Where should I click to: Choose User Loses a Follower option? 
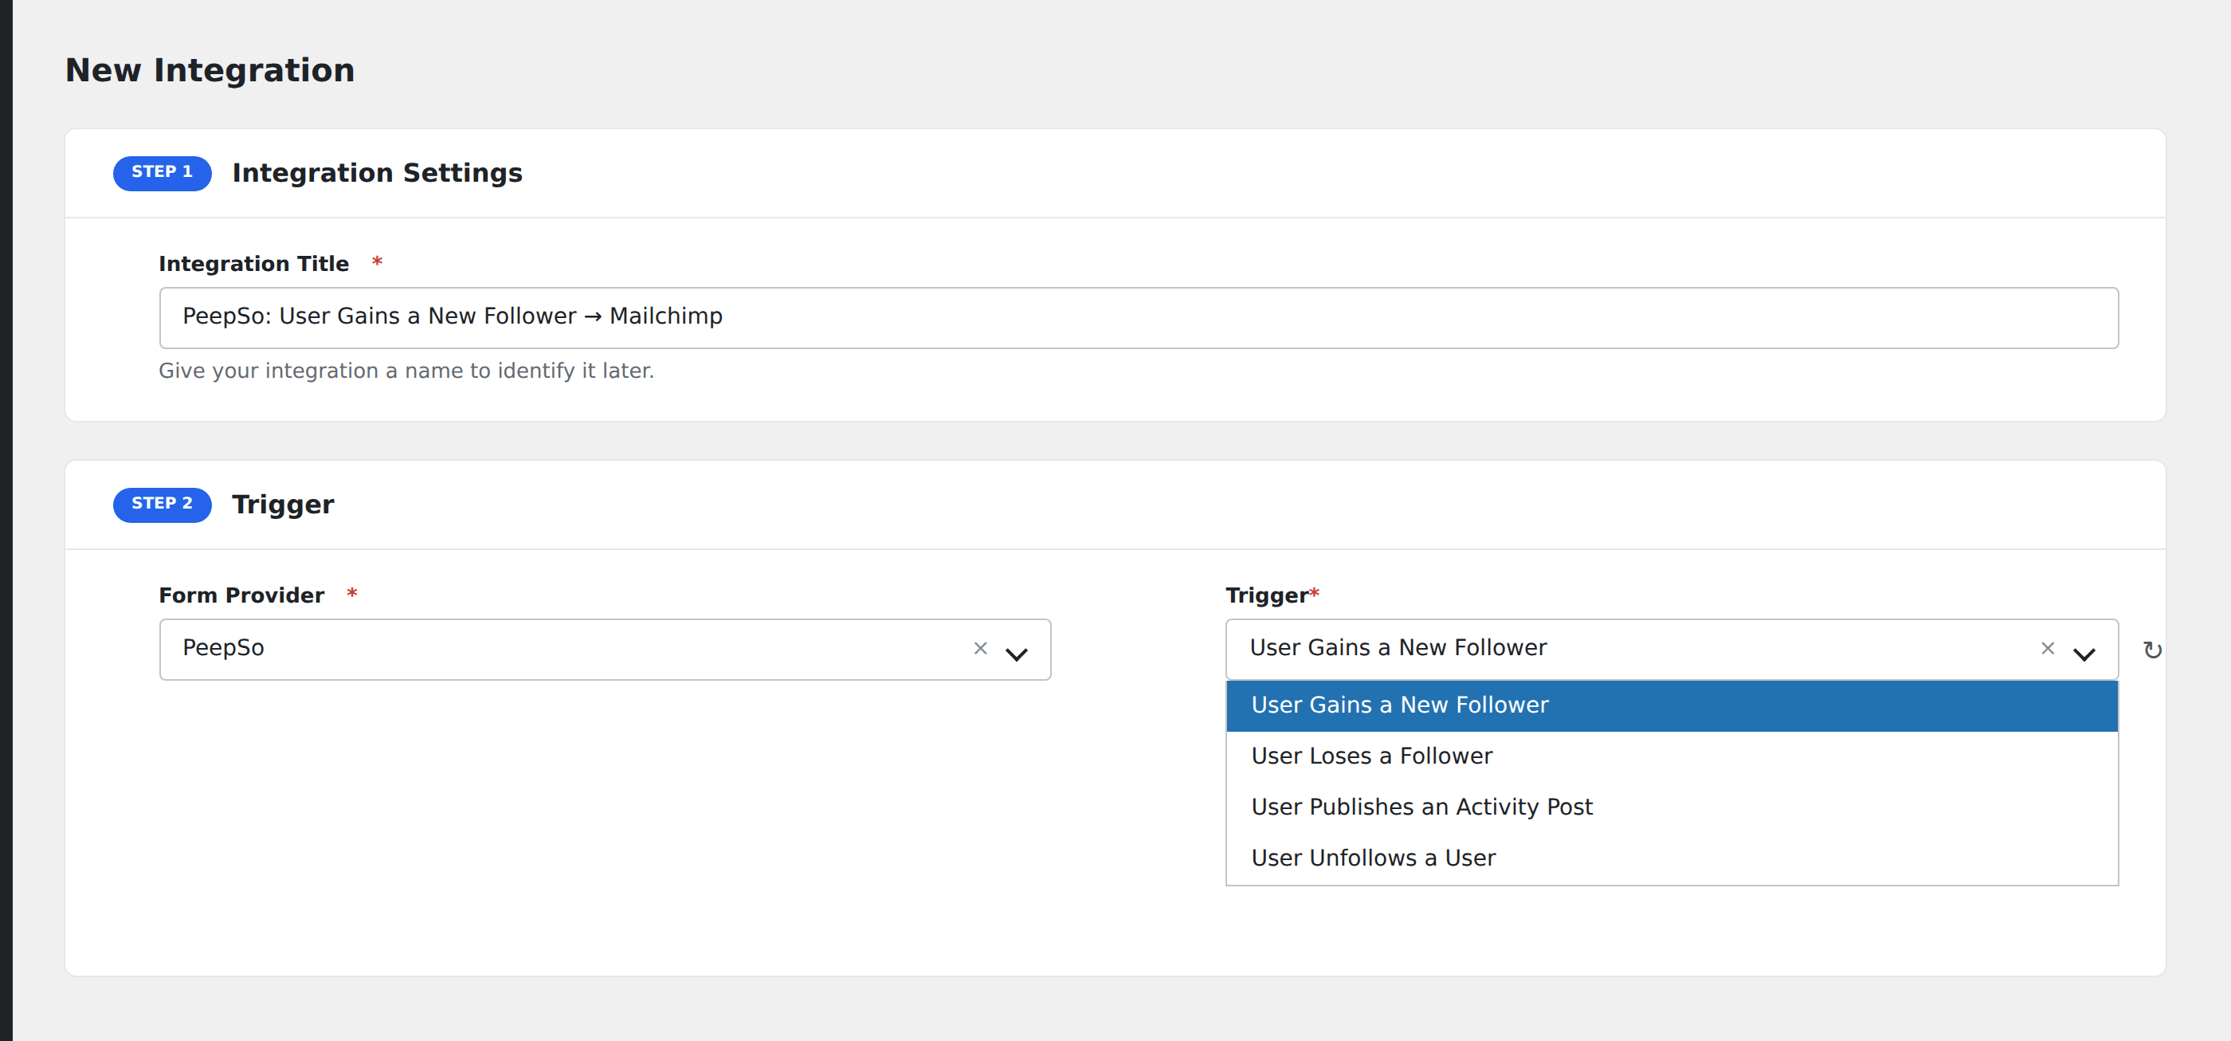[x=1672, y=756]
